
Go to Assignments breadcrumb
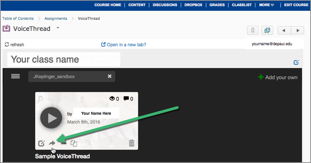(56, 19)
